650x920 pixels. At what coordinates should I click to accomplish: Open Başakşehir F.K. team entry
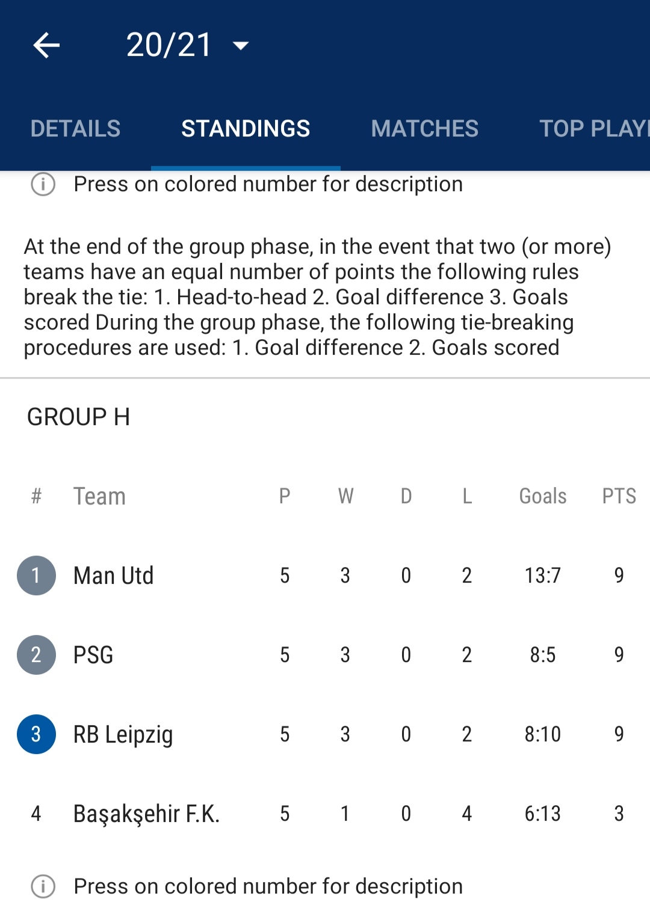click(x=325, y=814)
